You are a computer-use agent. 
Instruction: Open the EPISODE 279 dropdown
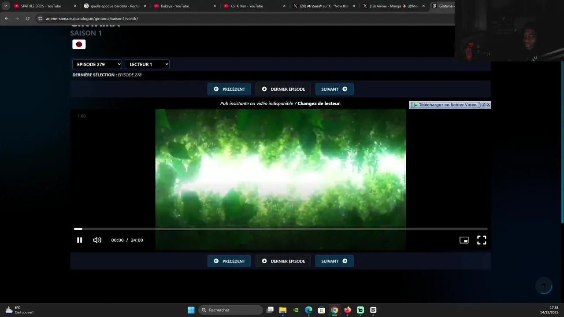(x=97, y=64)
